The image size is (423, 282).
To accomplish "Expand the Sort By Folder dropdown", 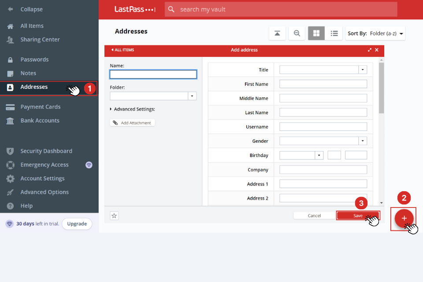I will (x=375, y=33).
